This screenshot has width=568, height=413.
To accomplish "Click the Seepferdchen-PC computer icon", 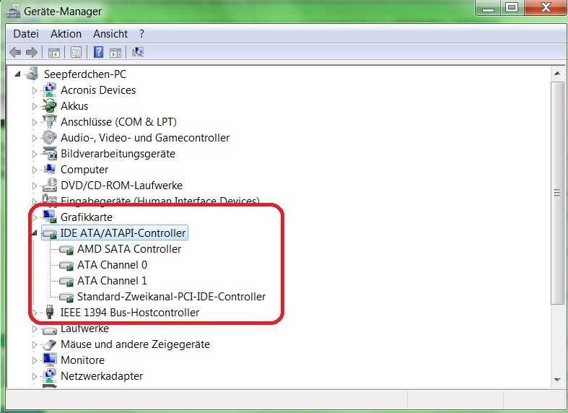I will click(32, 74).
